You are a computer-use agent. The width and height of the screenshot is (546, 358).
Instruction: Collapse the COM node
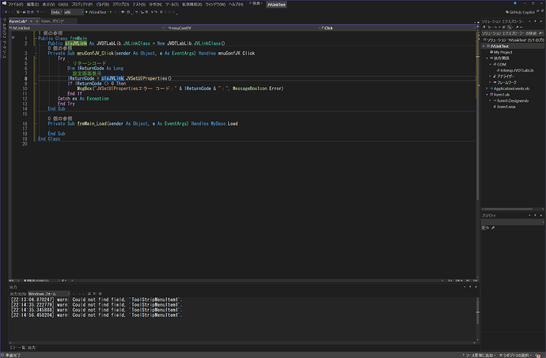[x=491, y=64]
